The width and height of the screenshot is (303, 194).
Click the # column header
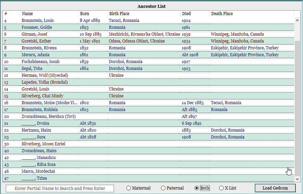click(11, 14)
